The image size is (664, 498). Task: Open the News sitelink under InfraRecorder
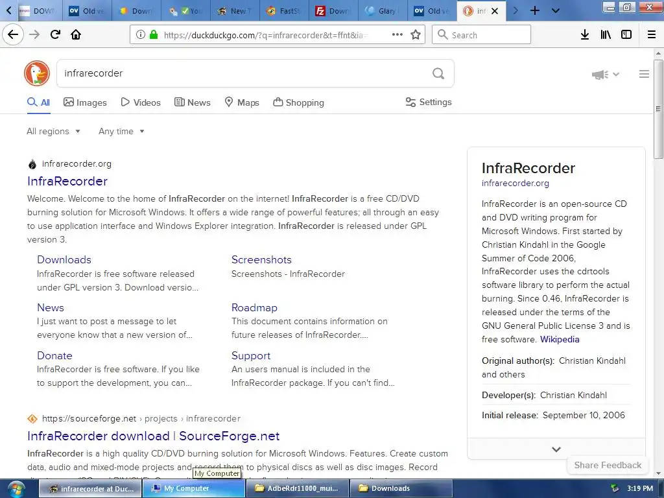pyautogui.click(x=51, y=307)
